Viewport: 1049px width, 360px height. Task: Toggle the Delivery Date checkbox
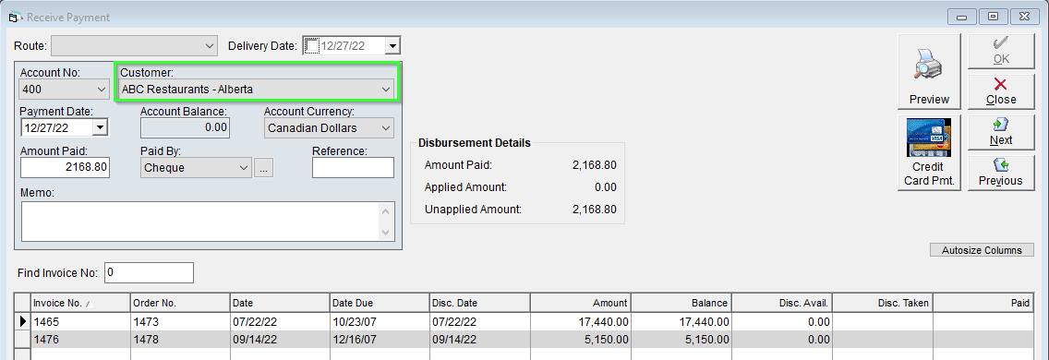click(x=312, y=45)
